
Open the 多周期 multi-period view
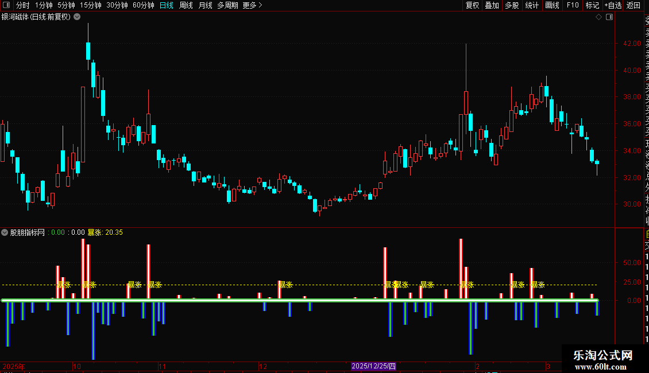[227, 5]
